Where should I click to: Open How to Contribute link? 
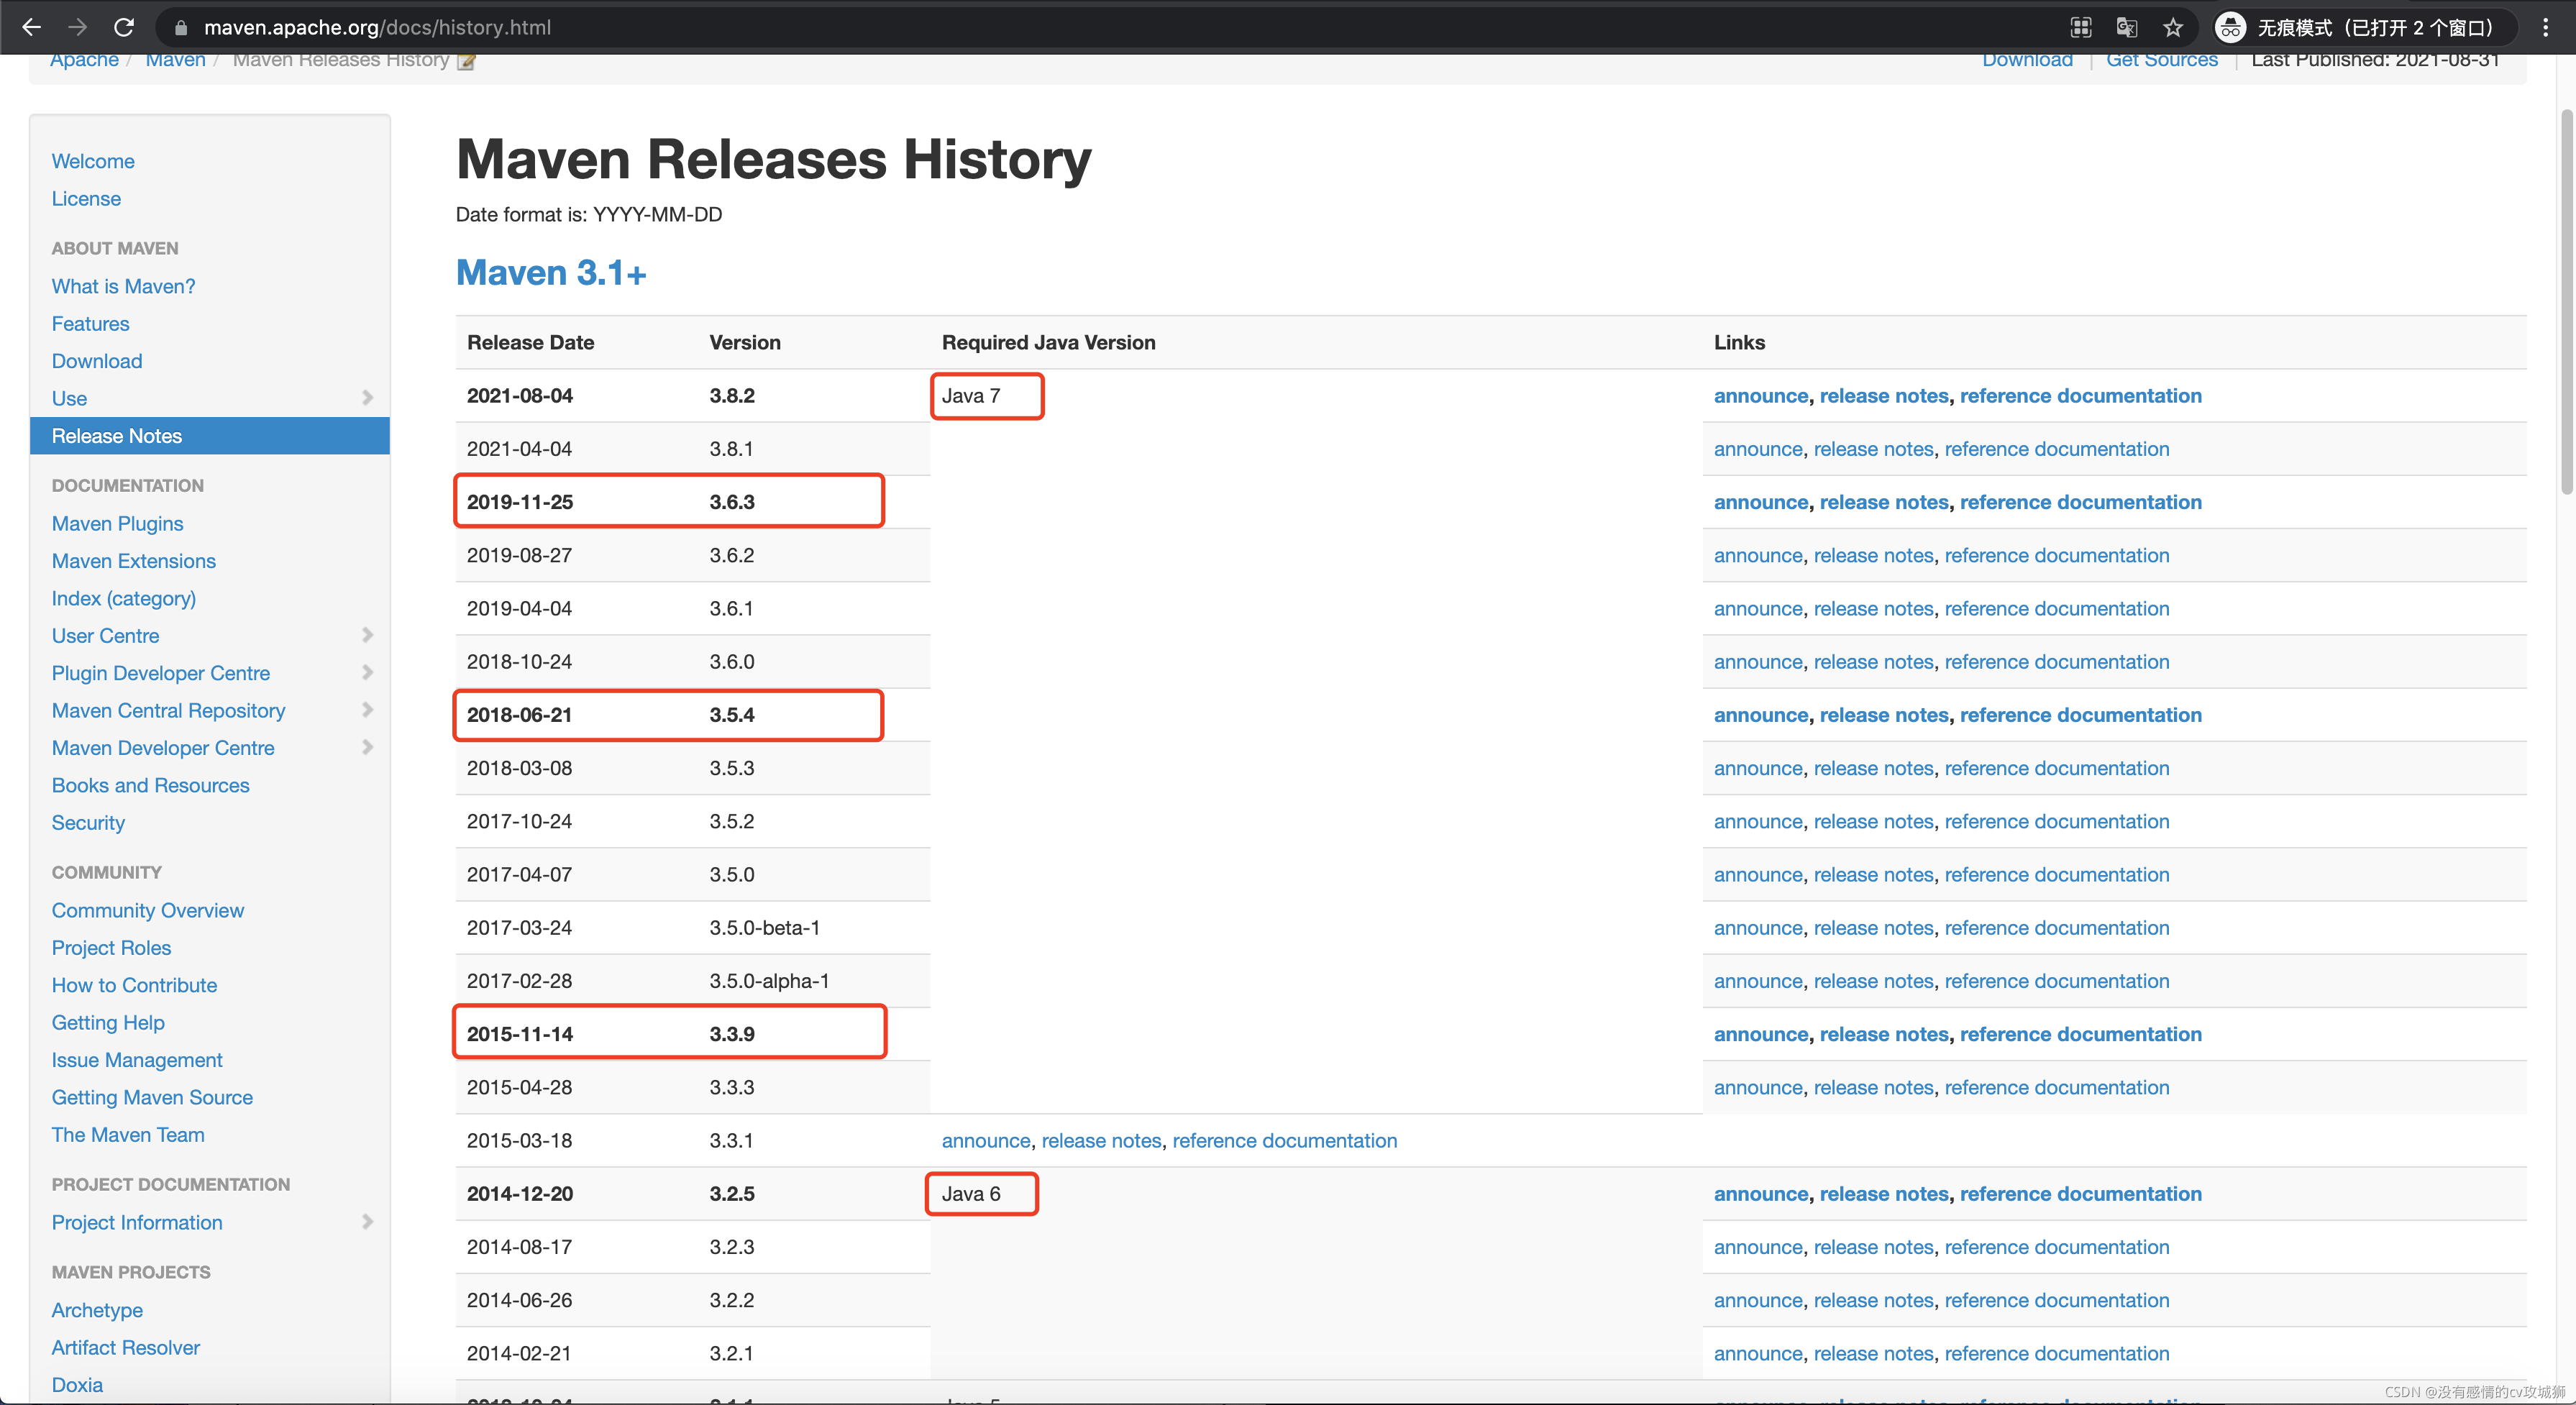coord(134,985)
